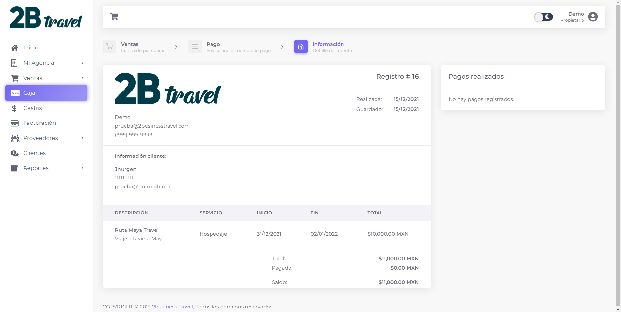Click the Gastos dollar sign icon

pos(14,108)
